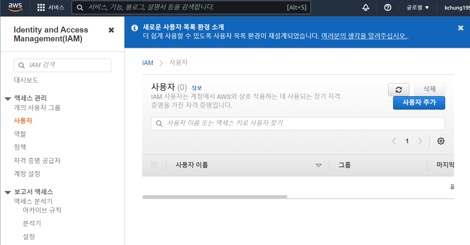
Task: Open the kchung account menu
Action: 457,7
